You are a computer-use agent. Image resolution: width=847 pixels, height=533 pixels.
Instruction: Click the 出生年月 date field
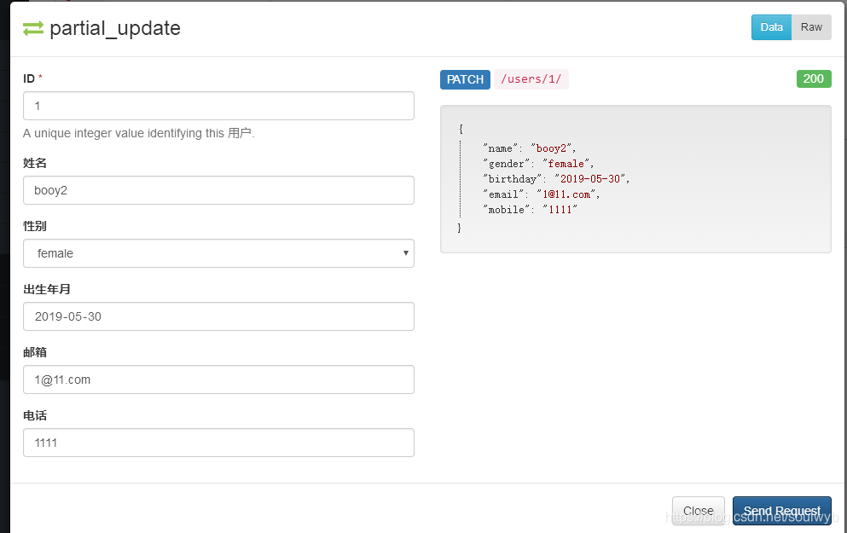point(218,316)
